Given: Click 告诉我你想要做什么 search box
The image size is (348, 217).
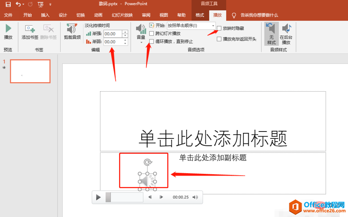Looking at the screenshot, I should click(259, 15).
